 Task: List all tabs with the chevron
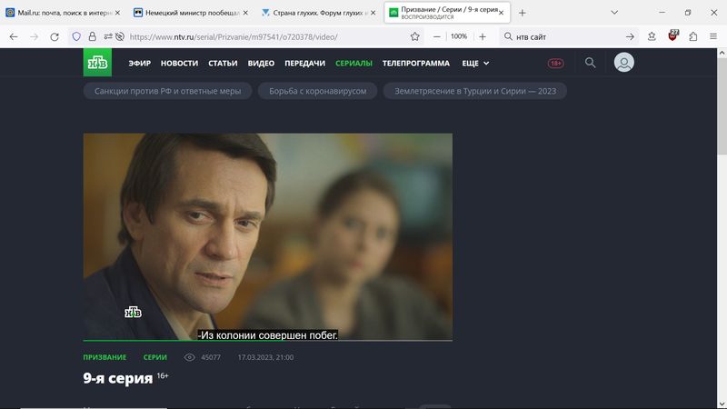tap(614, 13)
